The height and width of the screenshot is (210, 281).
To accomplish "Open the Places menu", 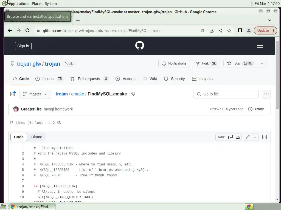I will point(37,4).
